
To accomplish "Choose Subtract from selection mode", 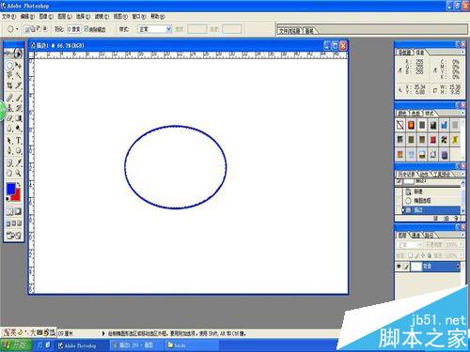I will (x=39, y=29).
